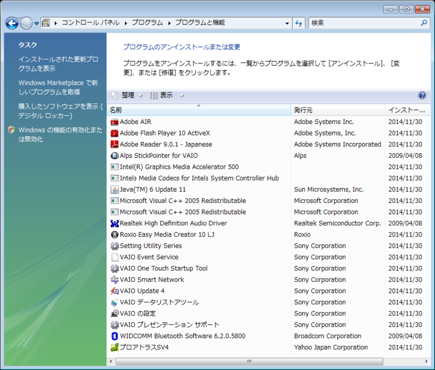Click the Adobe Flash Player 10 ActiveX icon
The width and height of the screenshot is (435, 370).
pyautogui.click(x=114, y=133)
